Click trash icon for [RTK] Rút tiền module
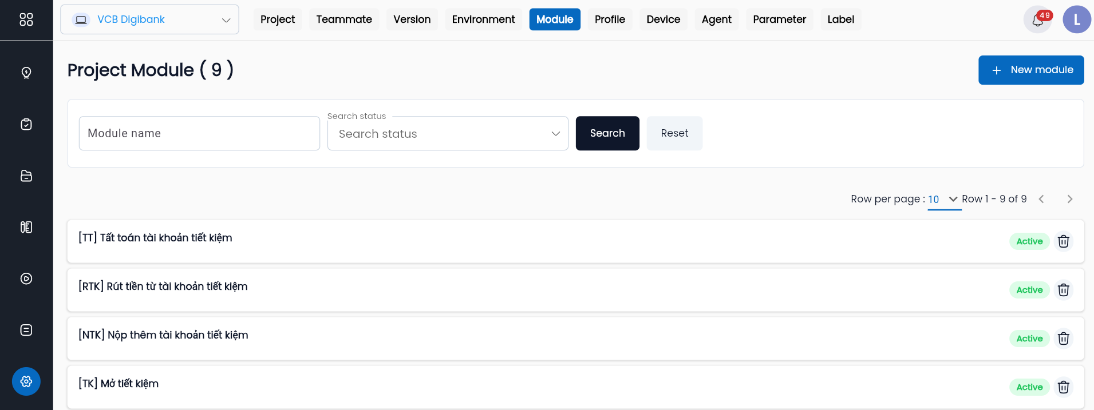1094x410 pixels. (1064, 290)
